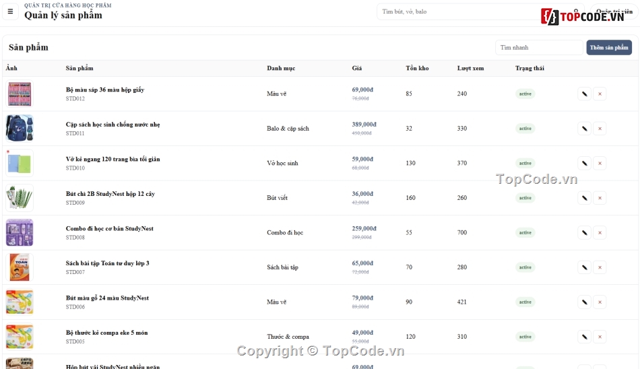Image resolution: width=640 pixels, height=369 pixels.
Task: Edit the Cặp sách học sinh product
Action: pyautogui.click(x=585, y=129)
